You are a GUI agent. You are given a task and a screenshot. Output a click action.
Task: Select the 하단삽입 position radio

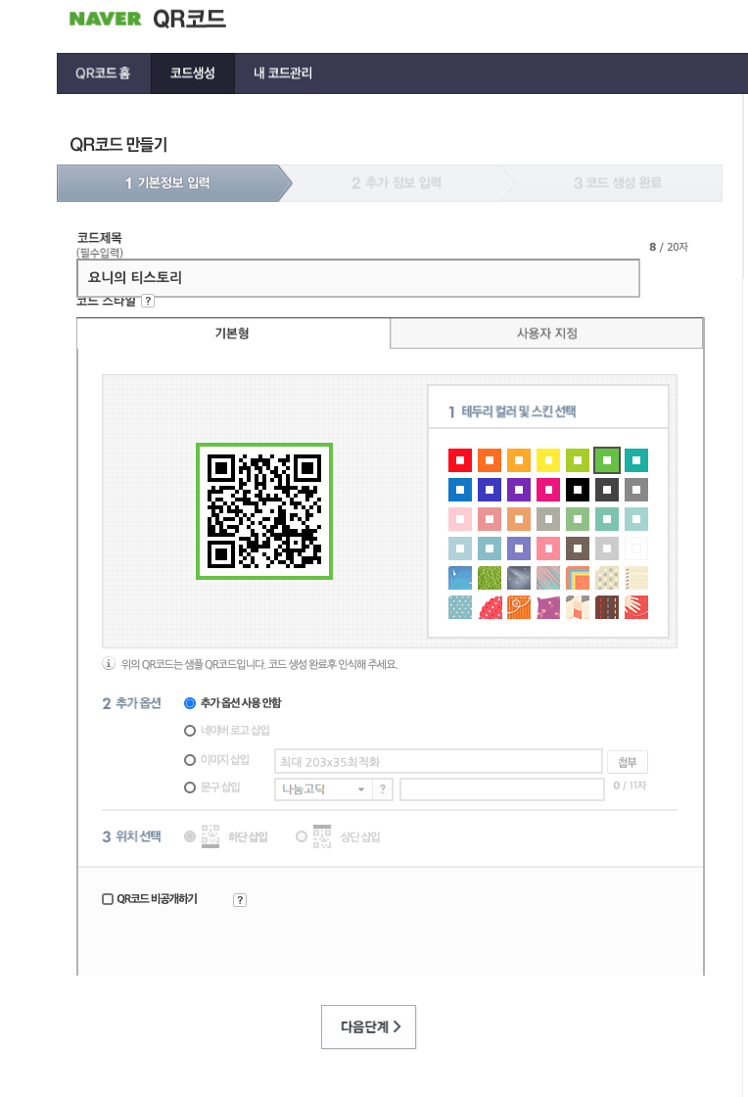[189, 836]
